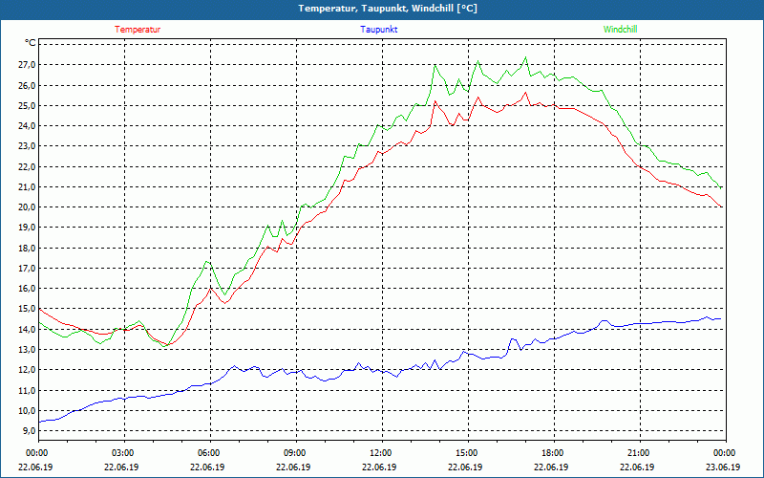Click the 17,0 y-axis value

pos(28,269)
